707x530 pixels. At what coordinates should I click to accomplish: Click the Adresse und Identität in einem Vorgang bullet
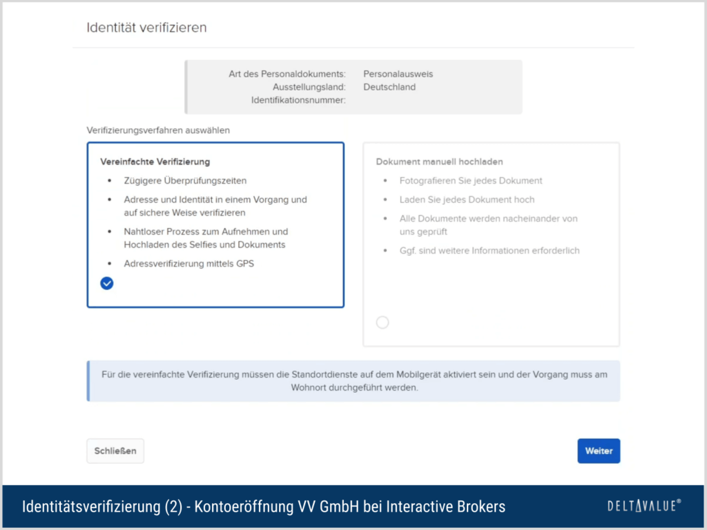pos(215,206)
